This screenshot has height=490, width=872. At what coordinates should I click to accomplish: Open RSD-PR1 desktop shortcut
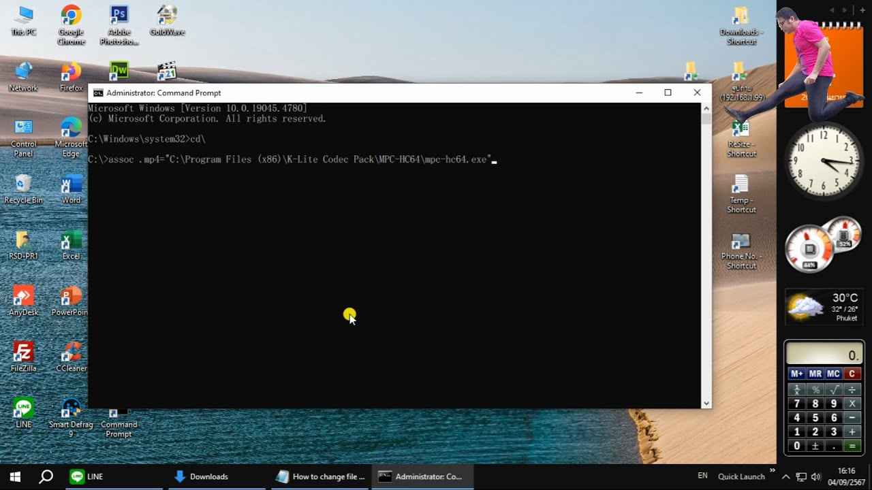23,245
